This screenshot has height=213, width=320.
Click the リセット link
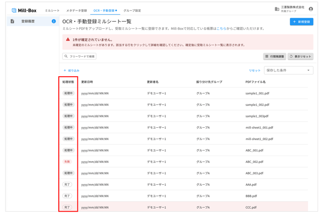tap(255, 71)
